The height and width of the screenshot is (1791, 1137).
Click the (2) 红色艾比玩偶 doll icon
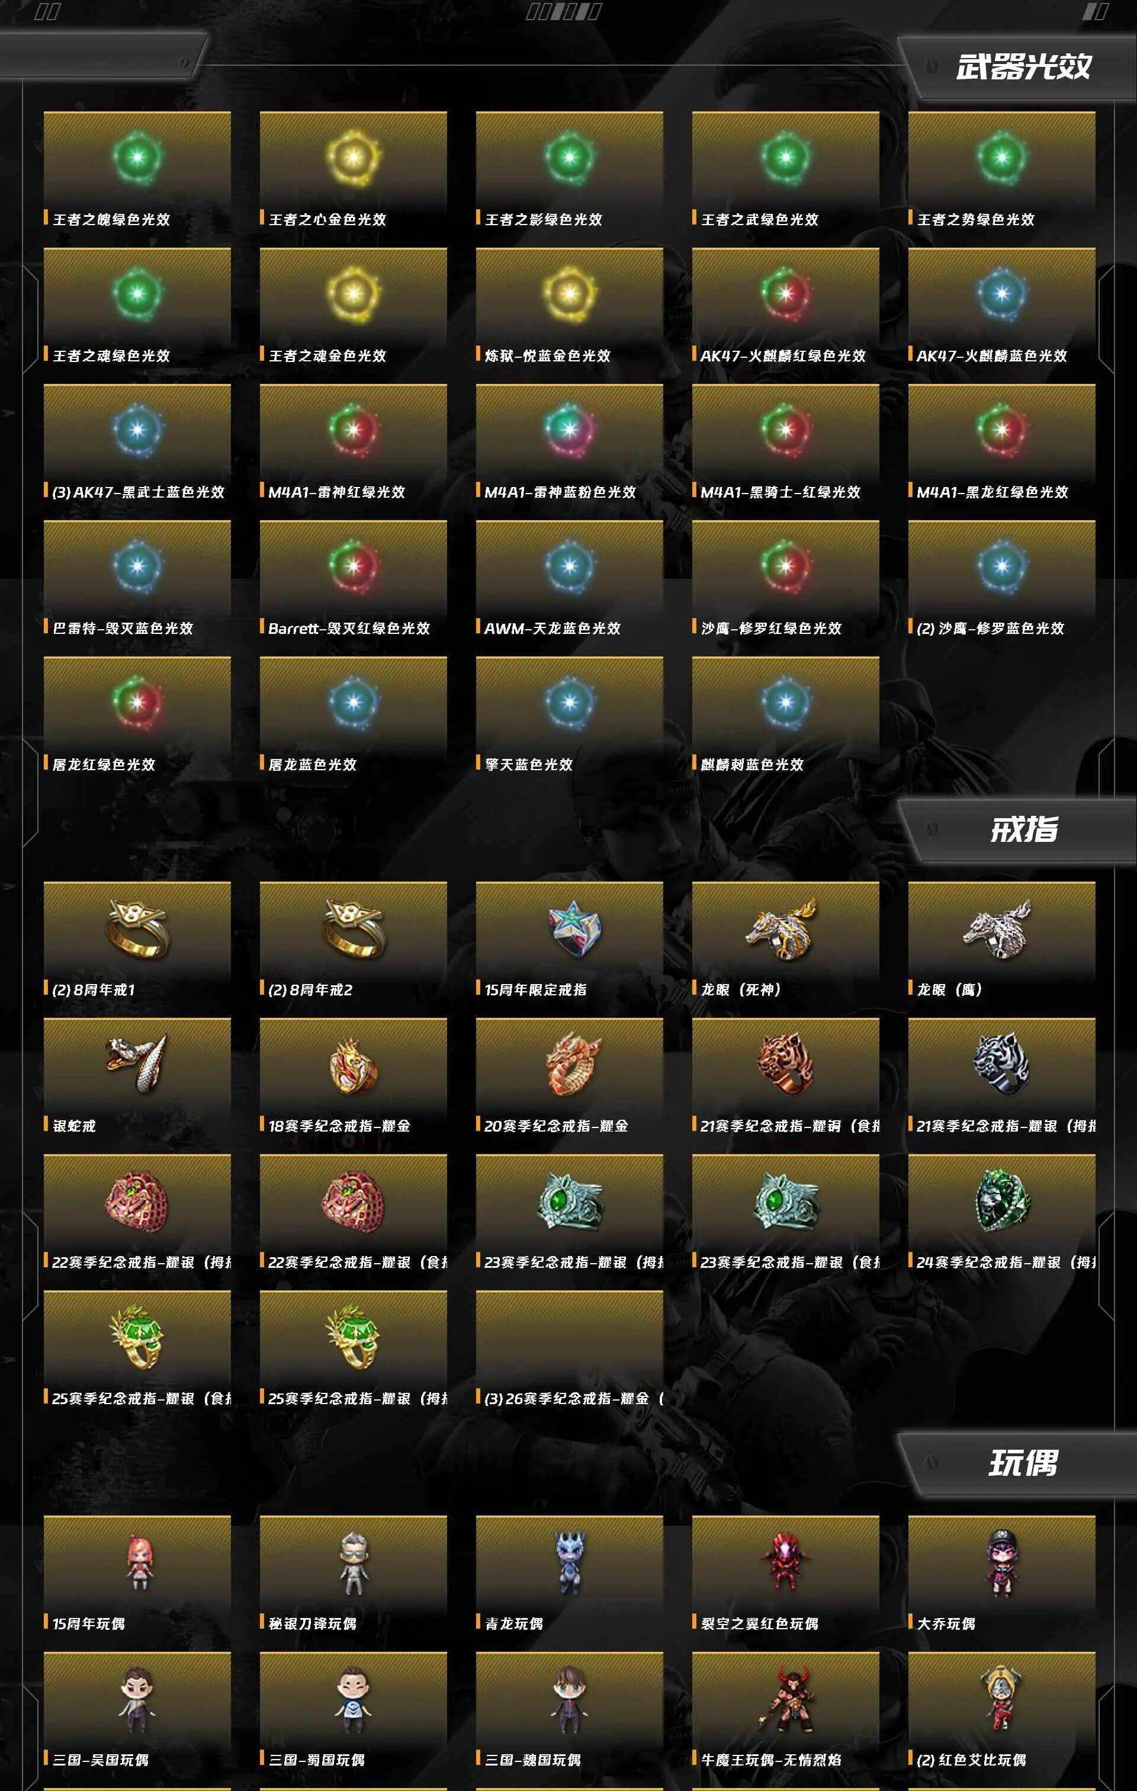click(1001, 1698)
